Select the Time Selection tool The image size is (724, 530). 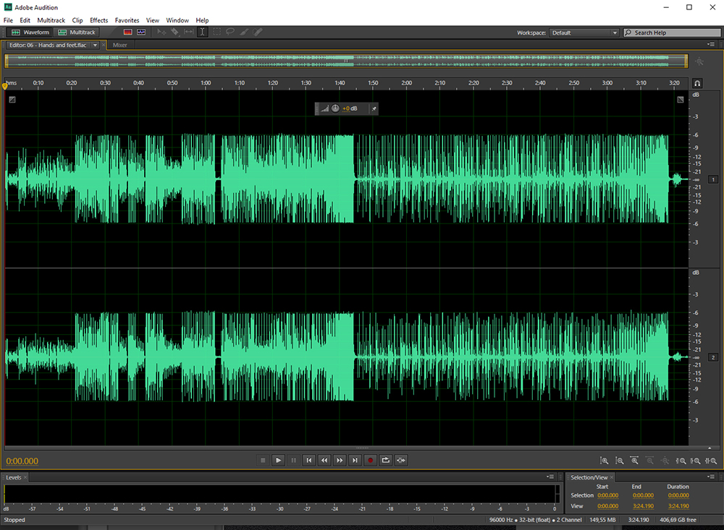[202, 33]
